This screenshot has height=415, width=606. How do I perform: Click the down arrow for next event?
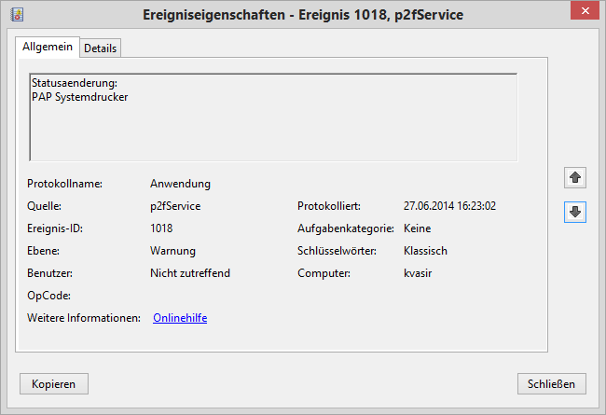click(x=575, y=213)
